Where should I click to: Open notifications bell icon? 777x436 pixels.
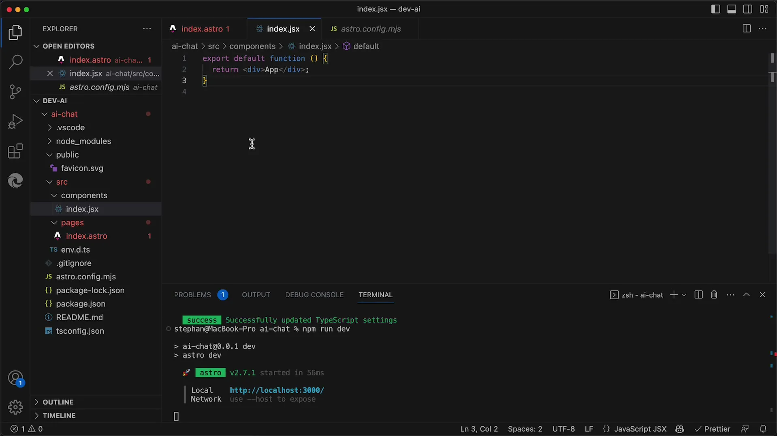[763, 429]
